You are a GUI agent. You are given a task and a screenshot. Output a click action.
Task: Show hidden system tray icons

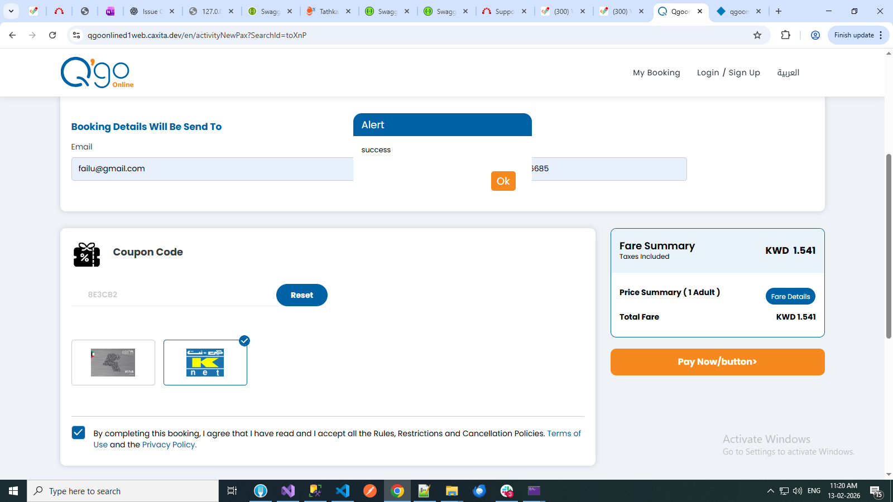coord(770,491)
